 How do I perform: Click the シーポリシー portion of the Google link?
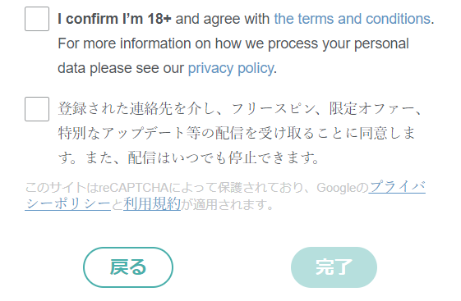point(68,203)
